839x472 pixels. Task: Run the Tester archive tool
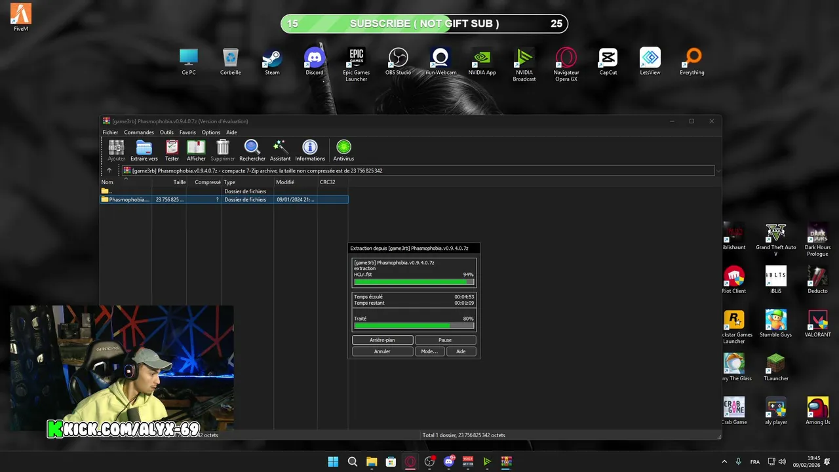pyautogui.click(x=172, y=150)
